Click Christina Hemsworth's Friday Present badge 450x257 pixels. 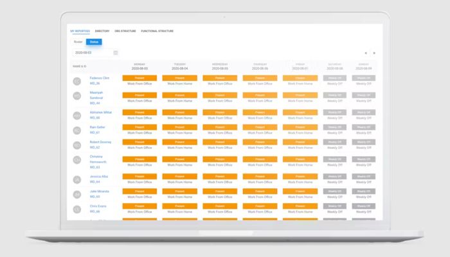pos(300,159)
